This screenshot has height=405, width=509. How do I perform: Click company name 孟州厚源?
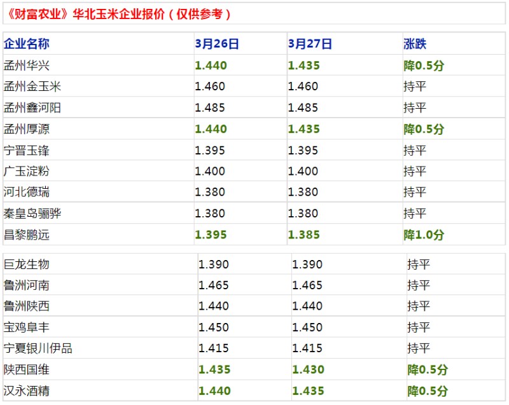click(x=26, y=129)
